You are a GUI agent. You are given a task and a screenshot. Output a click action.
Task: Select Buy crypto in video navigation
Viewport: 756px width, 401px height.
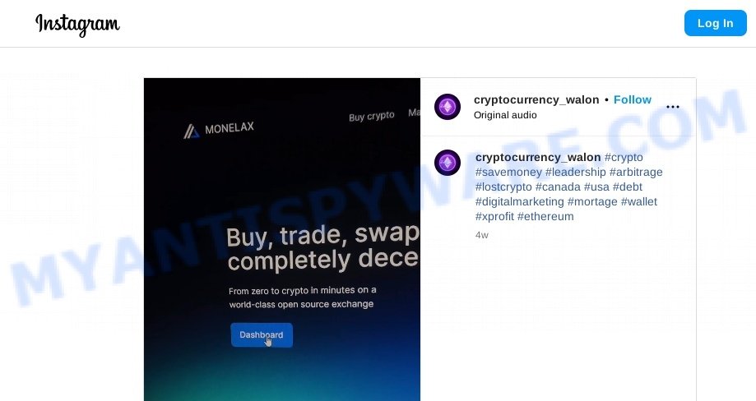click(371, 117)
